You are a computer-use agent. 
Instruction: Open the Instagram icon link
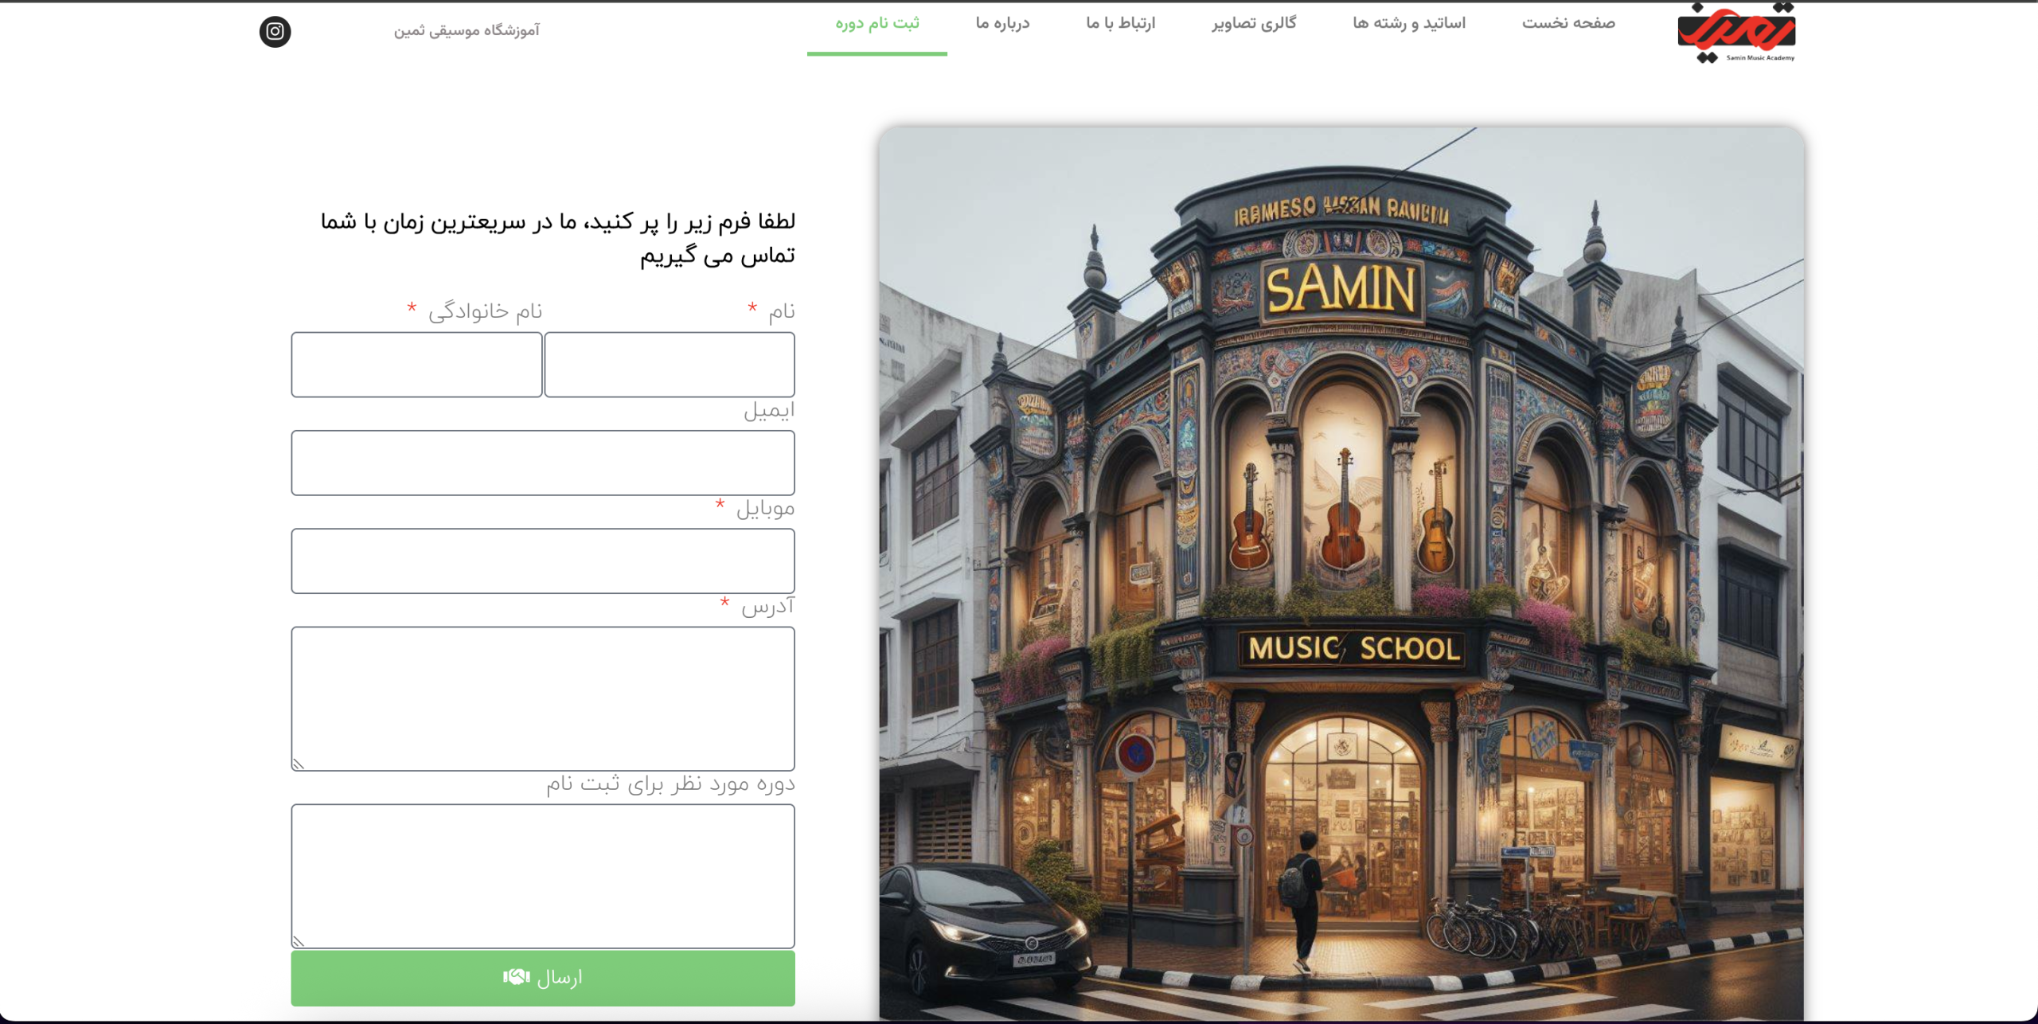[x=275, y=32]
